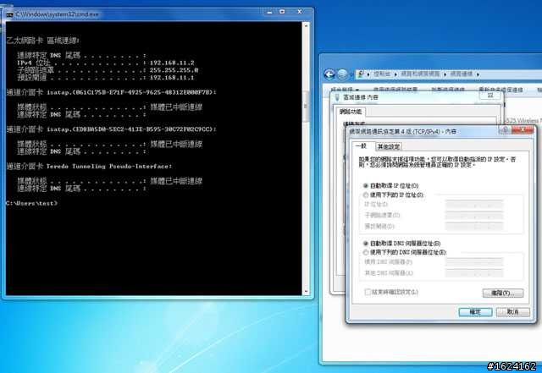The image size is (542, 373).
Task: Click the cmd scrollbar down arrow
Action: click(306, 292)
